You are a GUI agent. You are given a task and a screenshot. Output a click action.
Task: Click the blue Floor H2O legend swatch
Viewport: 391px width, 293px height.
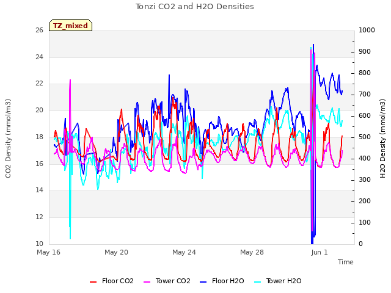[x=203, y=282]
